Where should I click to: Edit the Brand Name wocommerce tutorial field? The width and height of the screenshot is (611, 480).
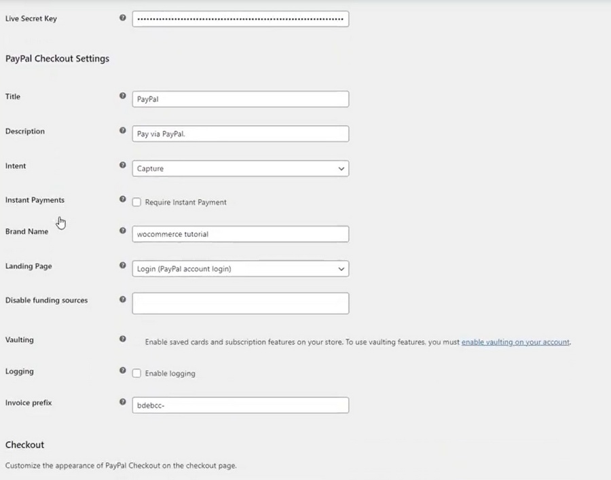240,234
